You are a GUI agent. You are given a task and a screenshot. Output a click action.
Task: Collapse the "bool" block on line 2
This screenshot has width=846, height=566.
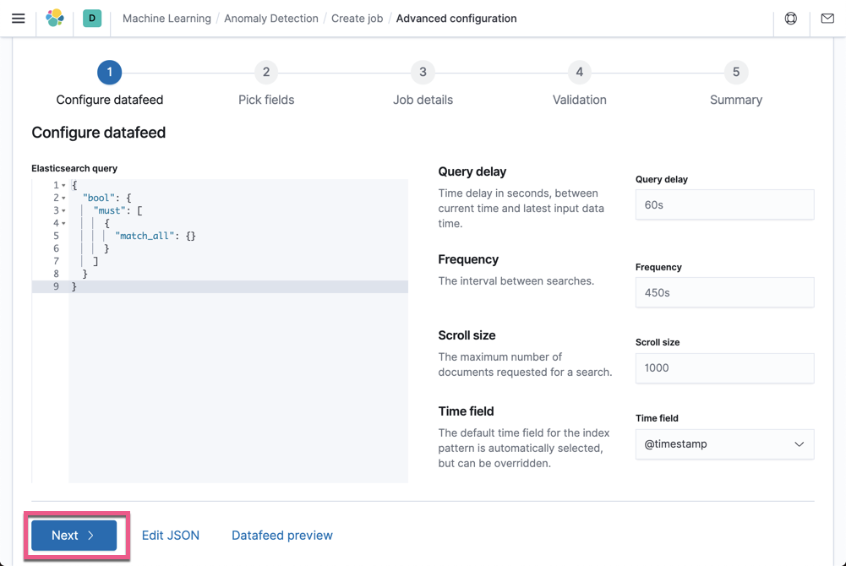coord(63,199)
